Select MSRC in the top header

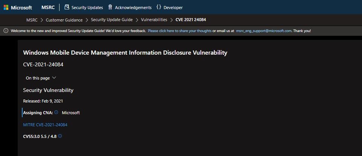click(x=48, y=8)
